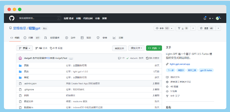Select the 项目 projects tab
230x112 pixels.
[x=86, y=38]
